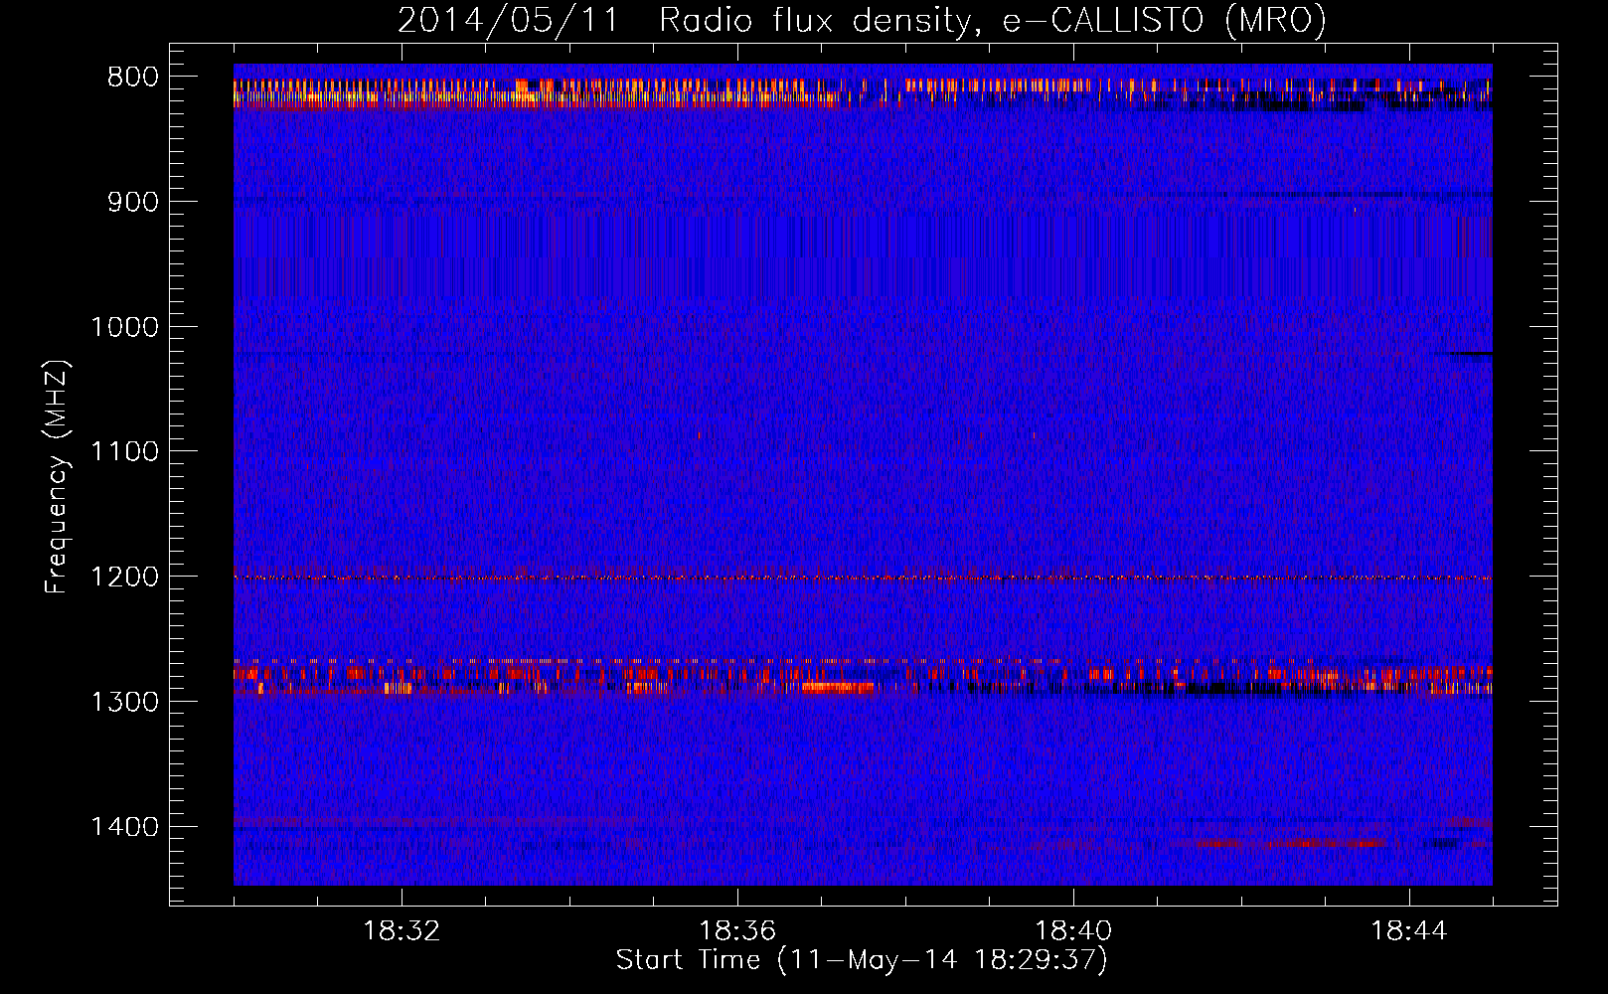Click the 'Start Time (11-May-14 18:29:37)' label

tap(862, 960)
